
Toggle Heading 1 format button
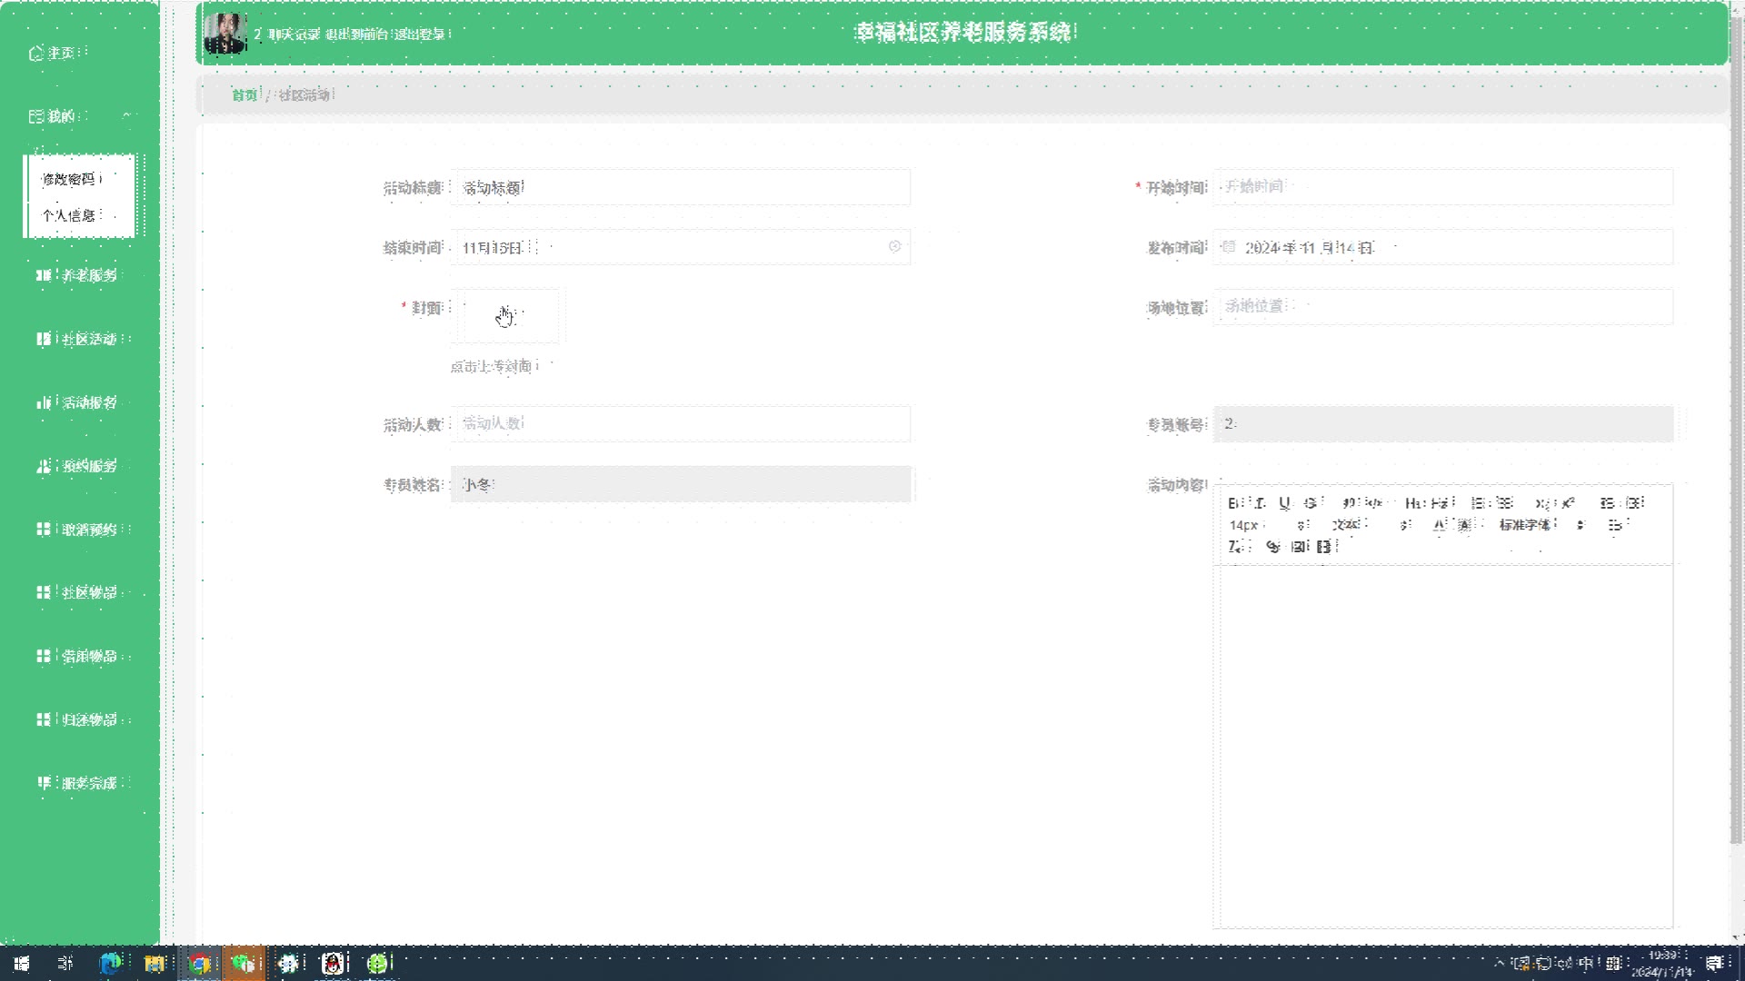pos(1413,503)
